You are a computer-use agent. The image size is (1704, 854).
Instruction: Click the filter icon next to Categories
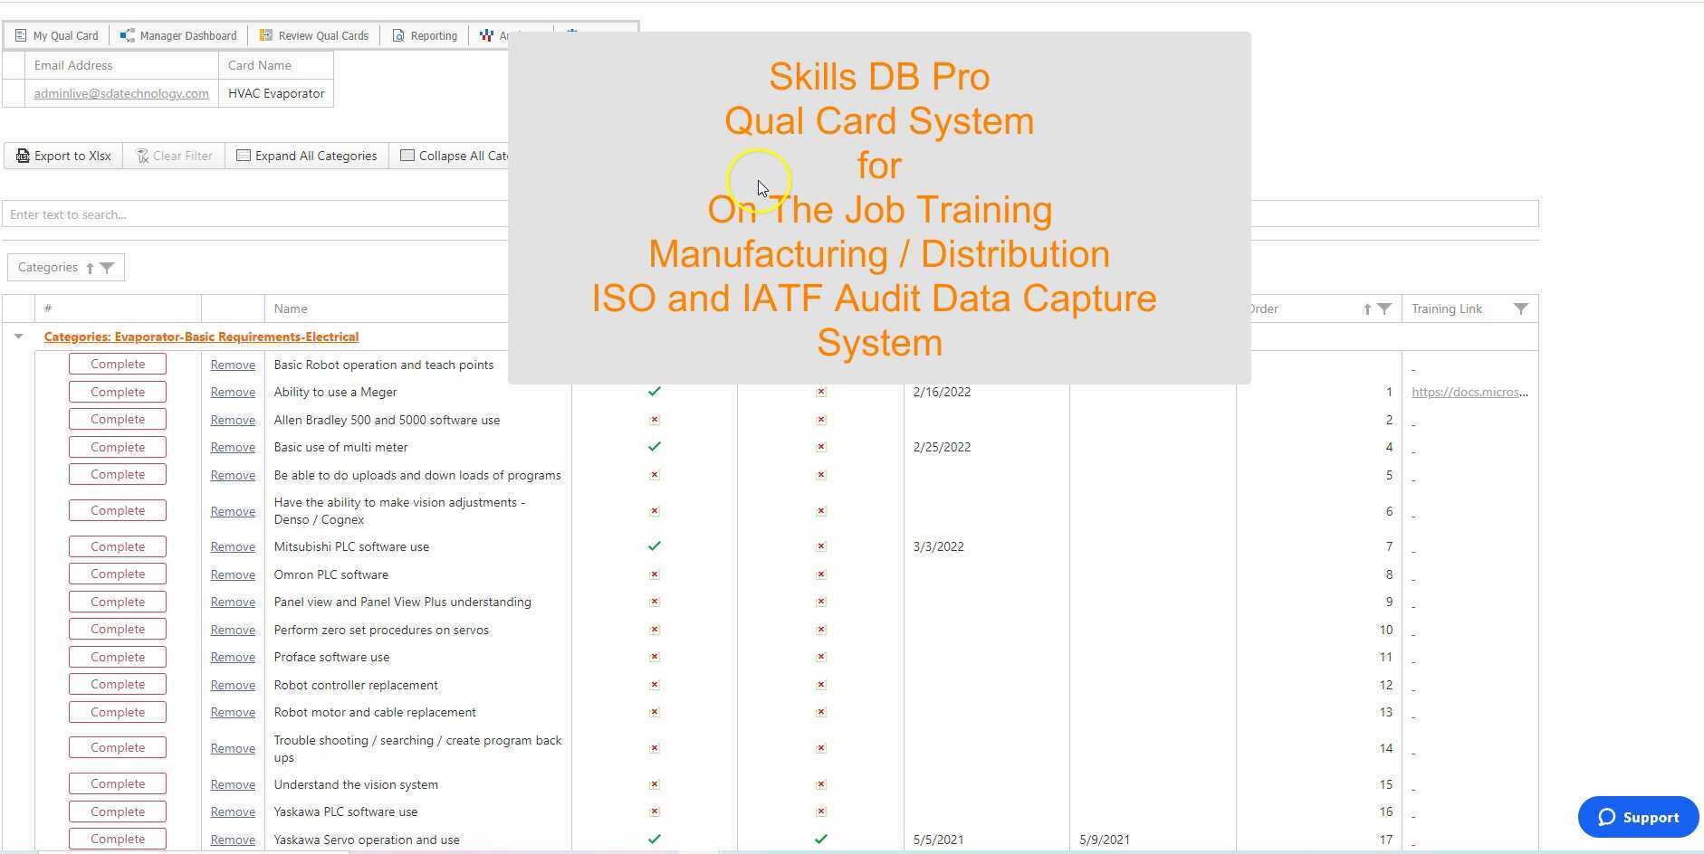point(110,267)
